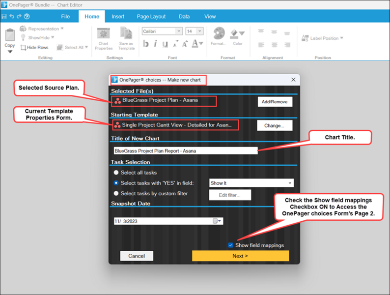Click BlueGrass Project Plan - Asana file entry
This screenshot has width=390, height=295.
[164, 100]
